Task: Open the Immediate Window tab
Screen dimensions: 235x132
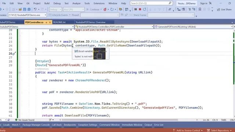Action: (x=132, y=125)
